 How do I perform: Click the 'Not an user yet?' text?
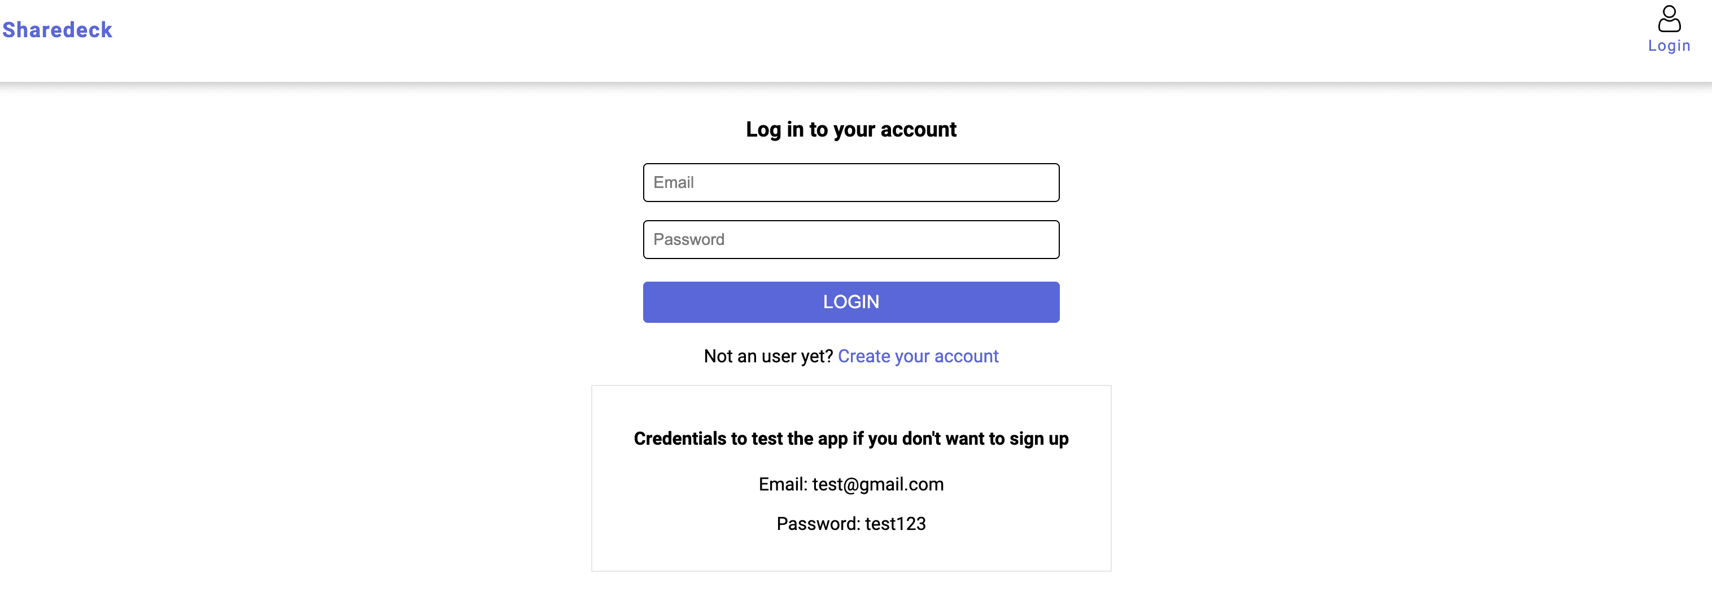(x=768, y=356)
